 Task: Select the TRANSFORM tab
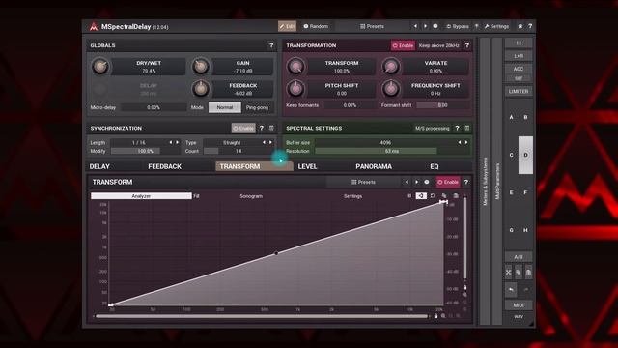tap(254, 166)
